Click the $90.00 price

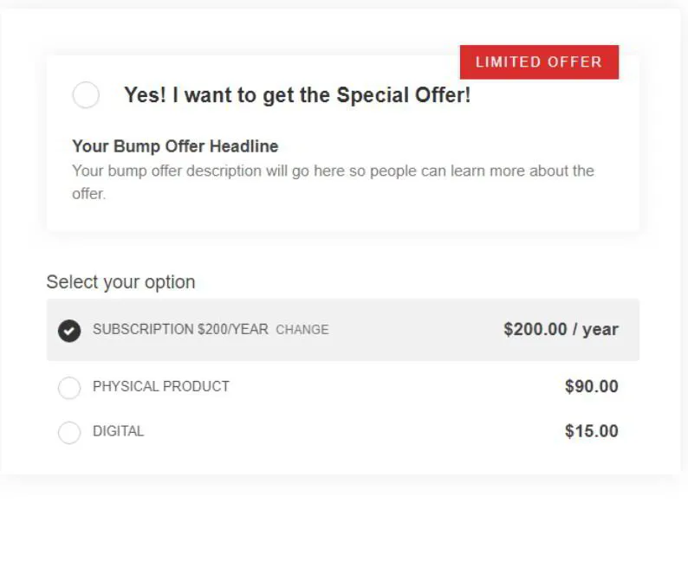pos(591,387)
